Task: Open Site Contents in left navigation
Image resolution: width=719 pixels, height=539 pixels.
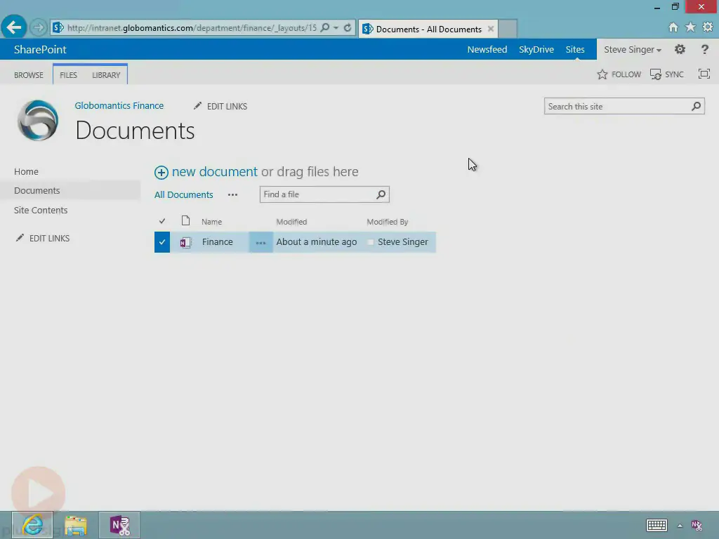Action: (x=40, y=211)
